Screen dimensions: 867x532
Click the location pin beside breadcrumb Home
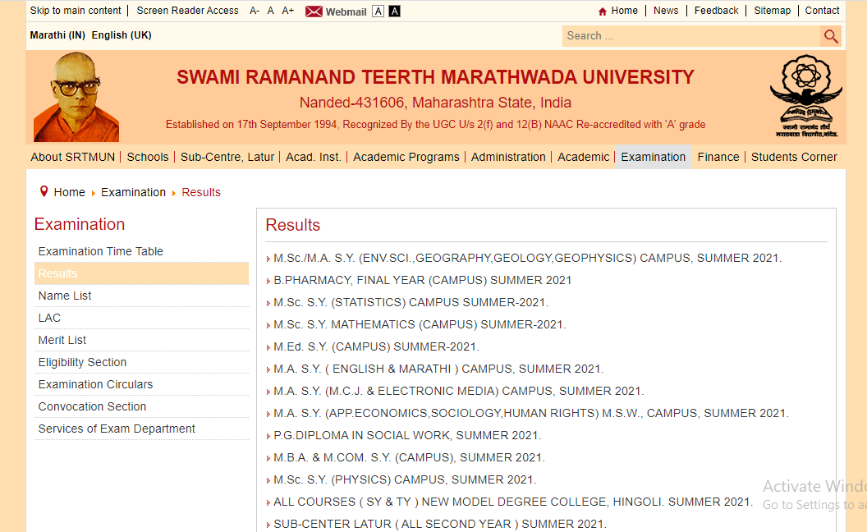coord(44,191)
